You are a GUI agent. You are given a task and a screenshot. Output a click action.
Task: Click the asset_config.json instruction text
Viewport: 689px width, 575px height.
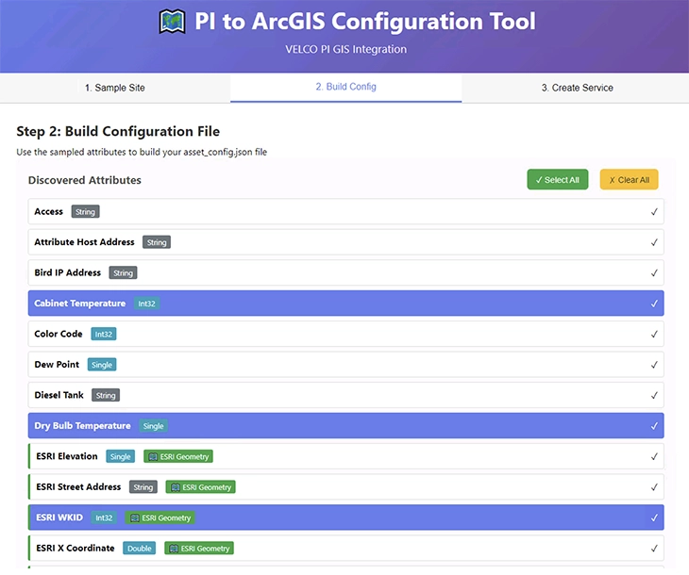(142, 153)
